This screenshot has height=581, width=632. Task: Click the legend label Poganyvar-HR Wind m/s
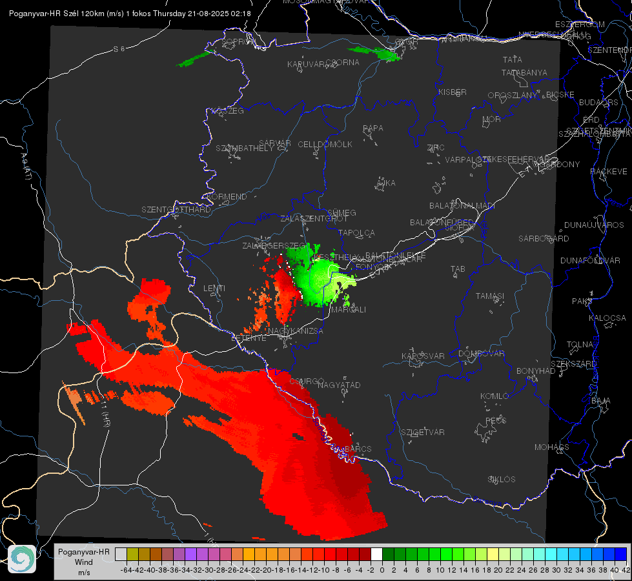(x=84, y=562)
